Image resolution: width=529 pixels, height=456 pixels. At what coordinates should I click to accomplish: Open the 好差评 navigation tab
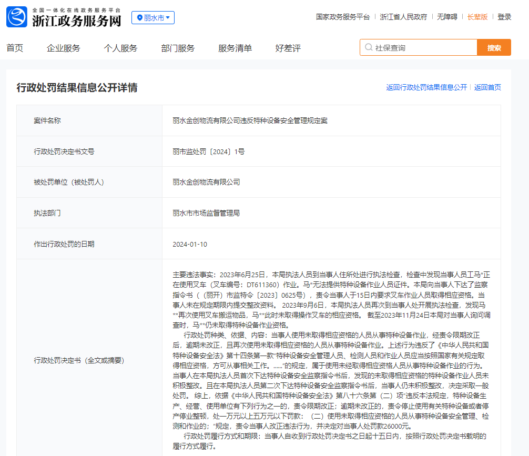(288, 48)
